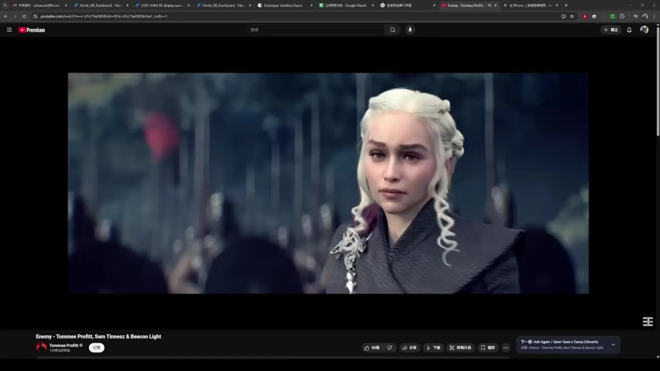660x371 pixels.
Task: Open Tommee Profitt channel avatar
Action: pyautogui.click(x=41, y=347)
